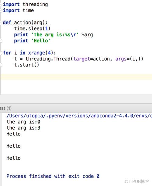Click fold end marker beside print 'Hello'
This screenshot has width=152, height=186.
(x=1, y=41)
